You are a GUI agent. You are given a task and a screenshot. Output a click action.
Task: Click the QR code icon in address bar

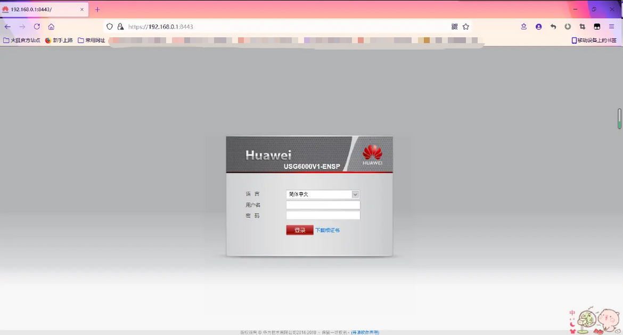tap(455, 27)
